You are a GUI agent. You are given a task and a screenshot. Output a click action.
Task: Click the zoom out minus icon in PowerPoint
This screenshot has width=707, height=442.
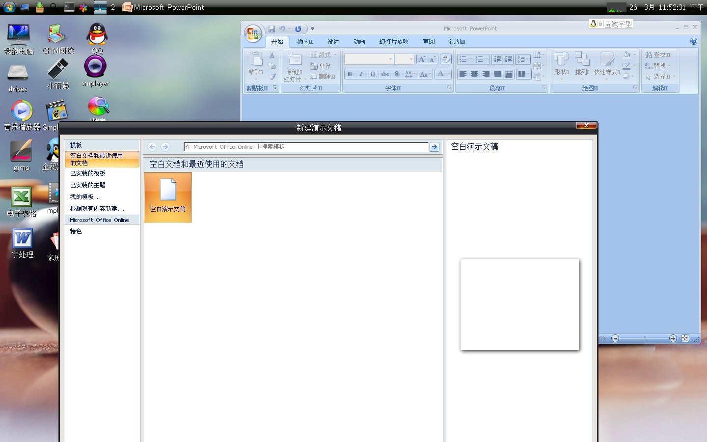tap(615, 338)
